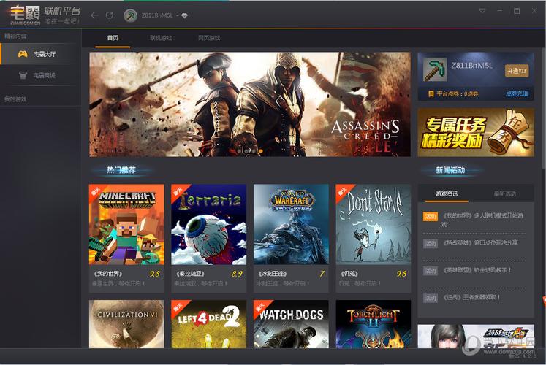Click the 开通VIP button
546x365 pixels.
tap(517, 71)
